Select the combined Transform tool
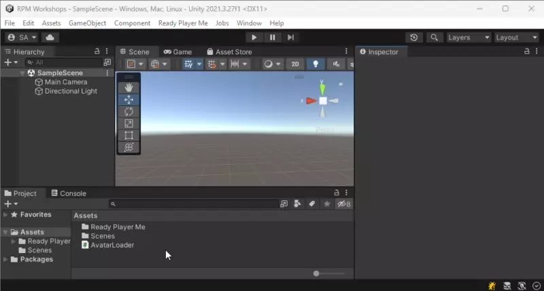This screenshot has height=291, width=544. coord(129,147)
